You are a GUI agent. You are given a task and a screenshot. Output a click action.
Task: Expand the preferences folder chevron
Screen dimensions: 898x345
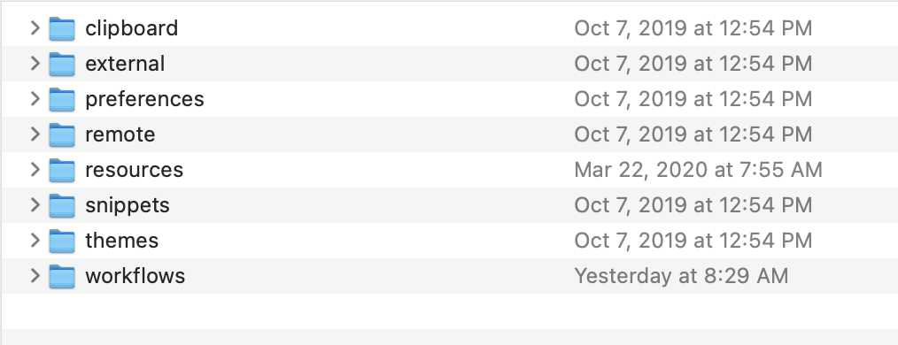(35, 98)
